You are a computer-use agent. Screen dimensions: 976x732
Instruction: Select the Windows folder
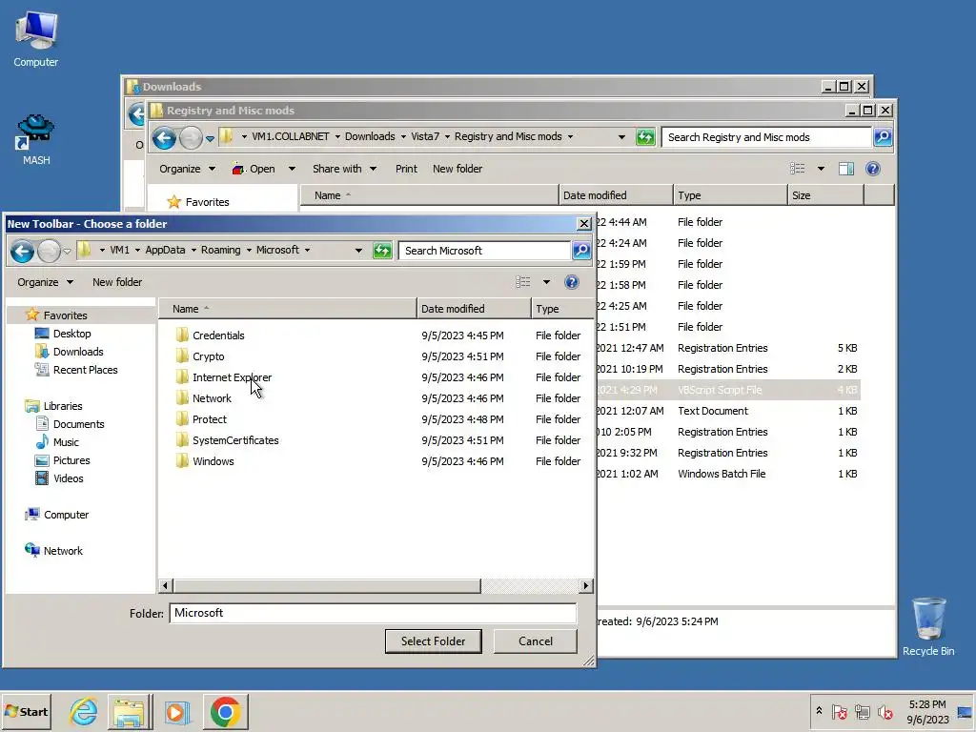pos(213,461)
